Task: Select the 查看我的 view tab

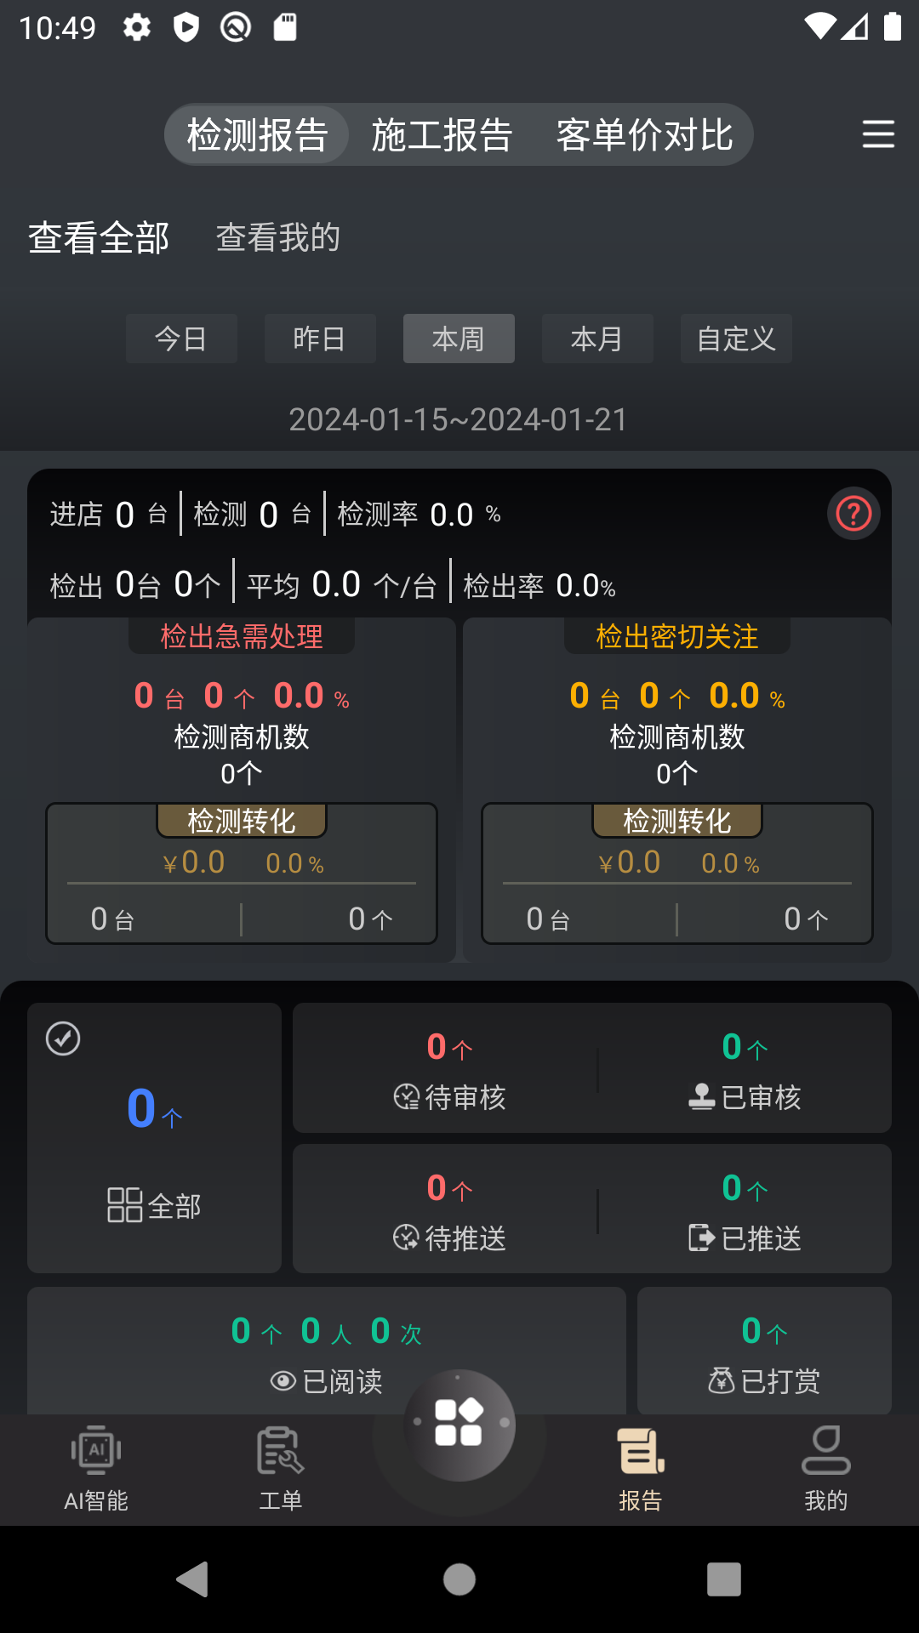Action: coord(278,237)
